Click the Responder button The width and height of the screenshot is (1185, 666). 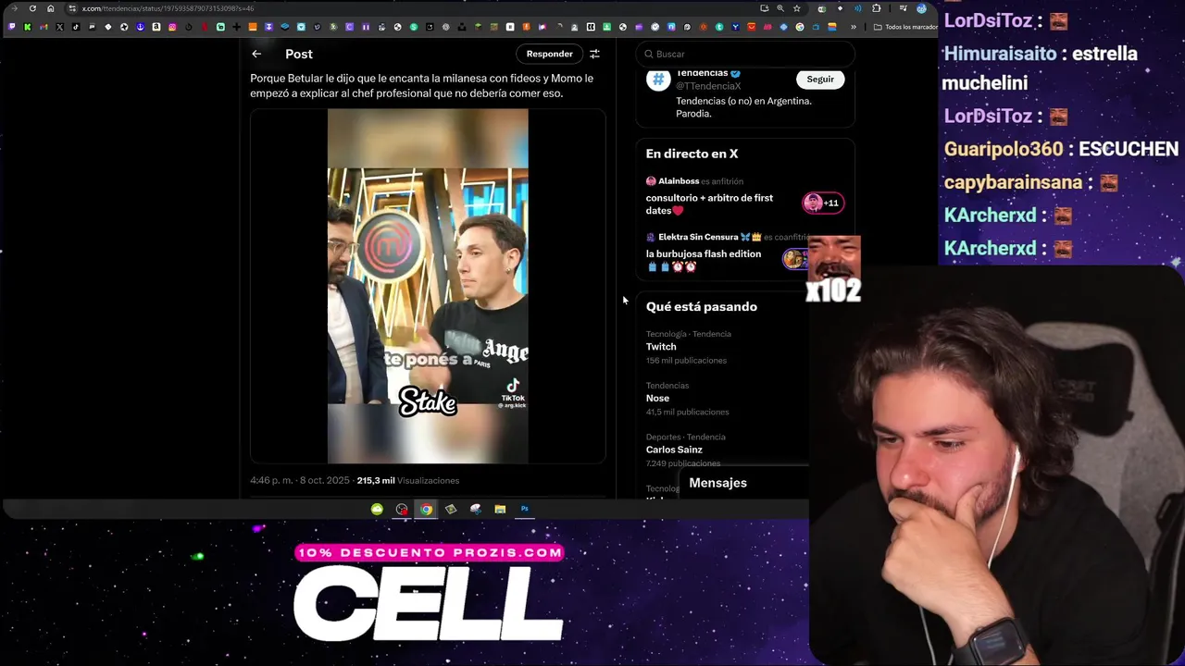pyautogui.click(x=549, y=54)
